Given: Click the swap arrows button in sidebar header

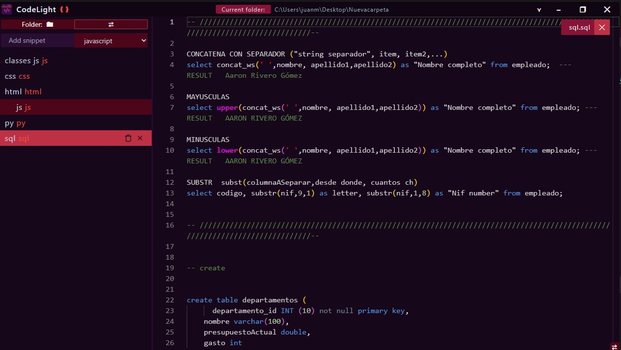Looking at the screenshot, I should tap(111, 24).
